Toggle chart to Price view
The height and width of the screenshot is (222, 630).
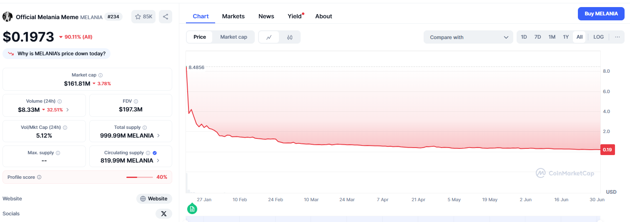pyautogui.click(x=200, y=37)
